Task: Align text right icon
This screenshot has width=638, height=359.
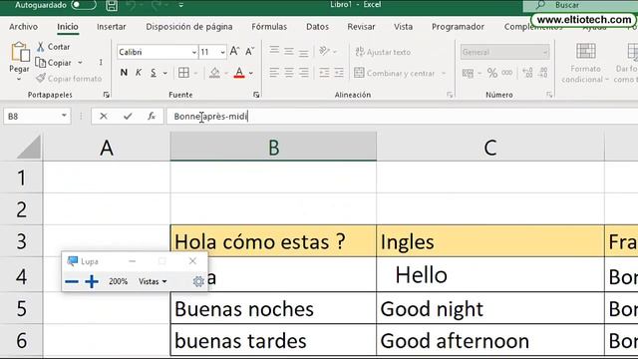Action: click(303, 73)
